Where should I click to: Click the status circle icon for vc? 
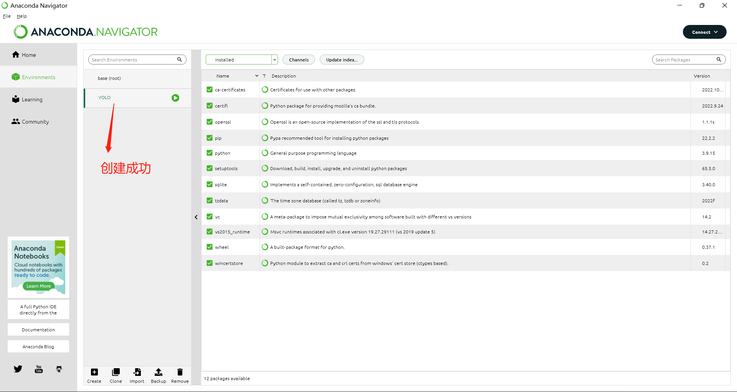point(265,217)
